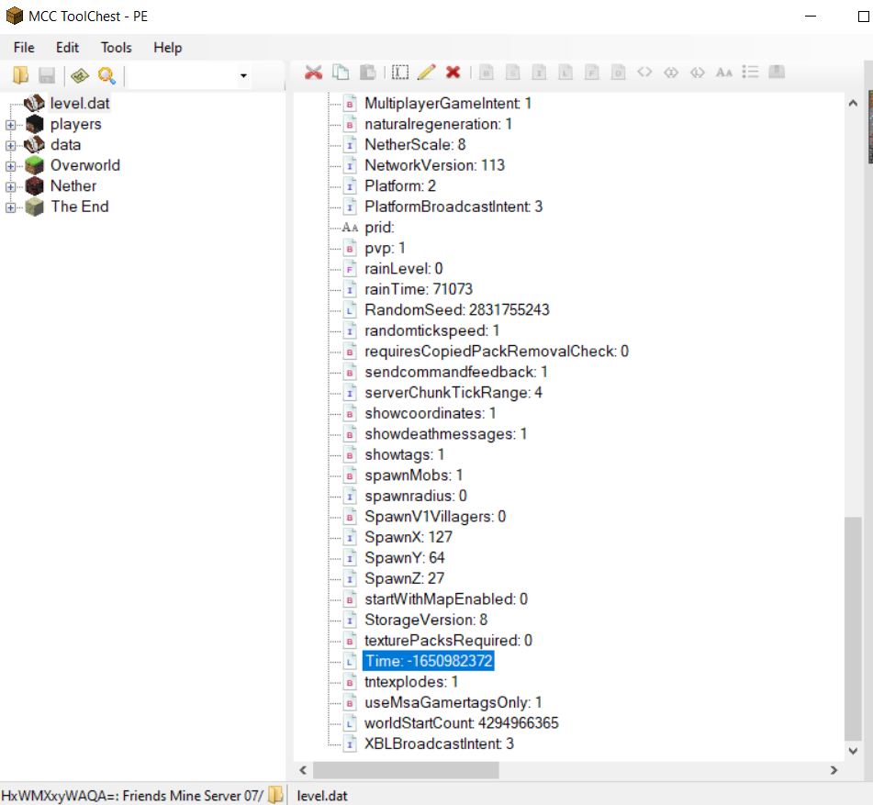
Task: Select the rainTime: 71073 tag
Action: [x=418, y=289]
